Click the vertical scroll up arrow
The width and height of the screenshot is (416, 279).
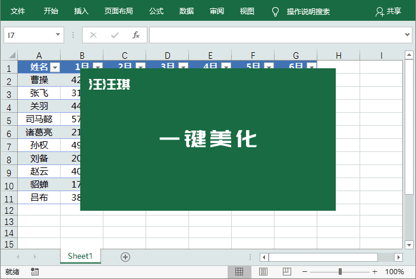409,55
